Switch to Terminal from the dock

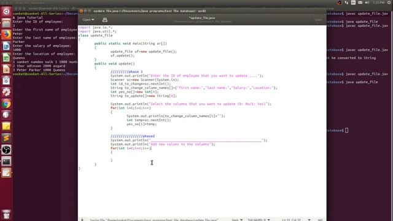coord(6,161)
